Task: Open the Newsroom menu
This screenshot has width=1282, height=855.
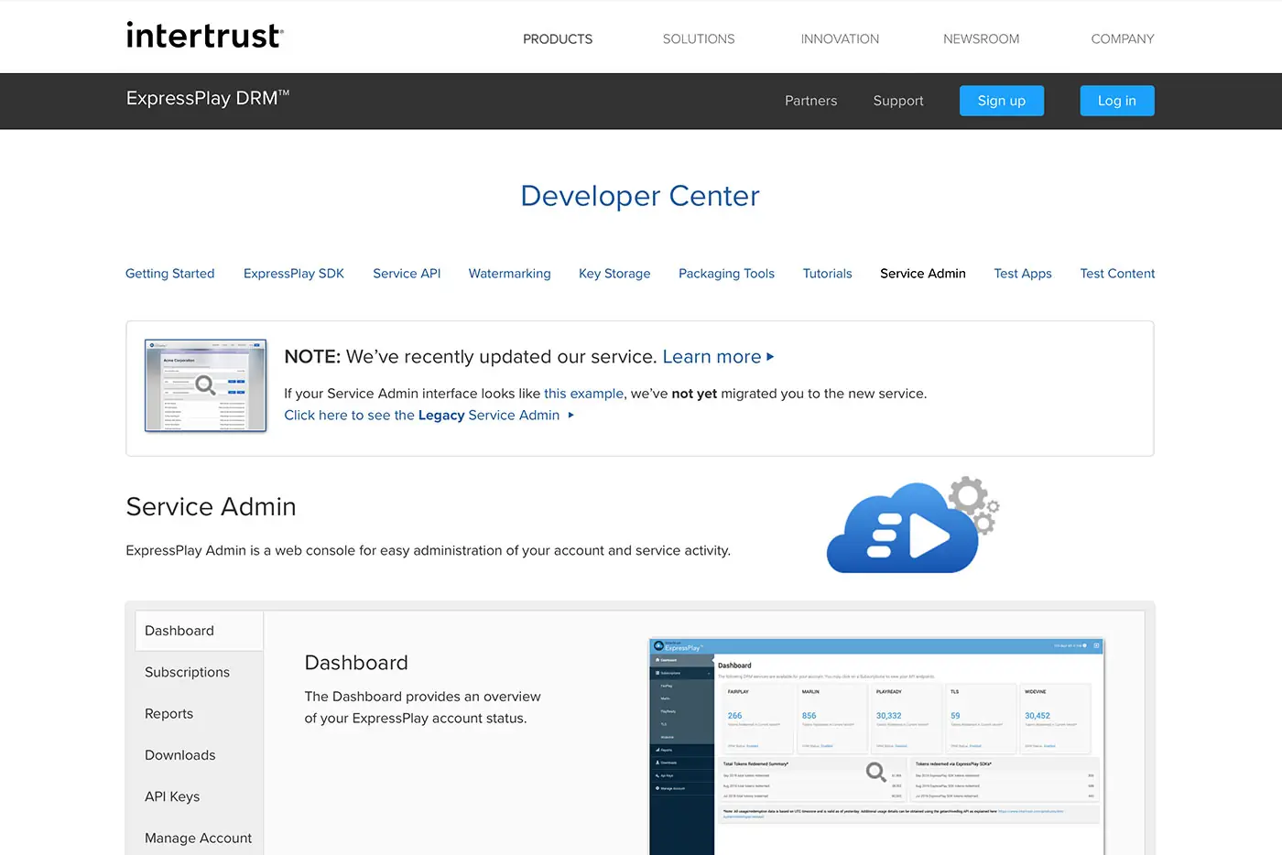Action: pyautogui.click(x=981, y=39)
